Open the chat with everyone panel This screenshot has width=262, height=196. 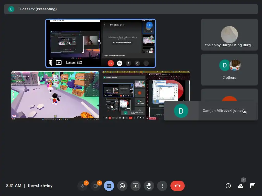(x=253, y=186)
